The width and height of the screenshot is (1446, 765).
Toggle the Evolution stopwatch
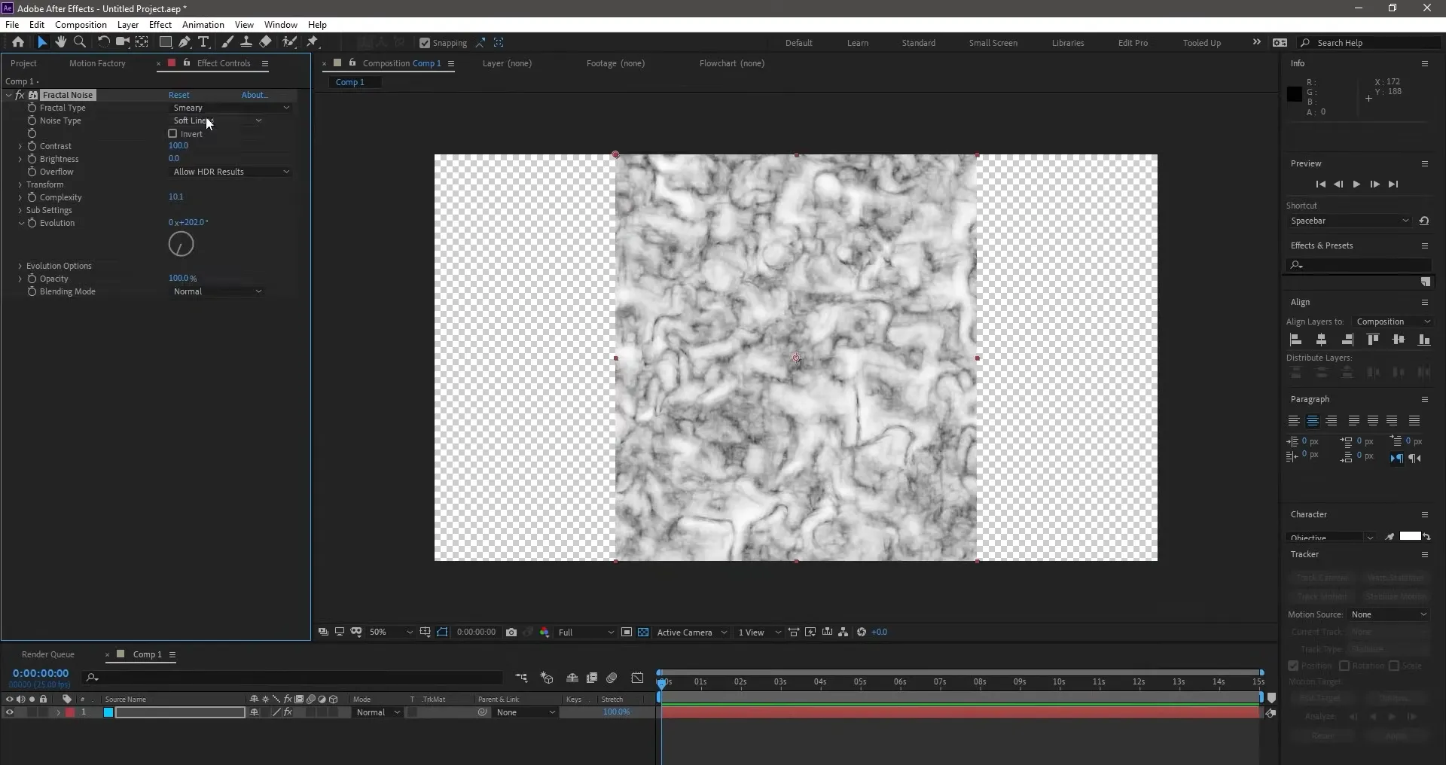pos(32,223)
